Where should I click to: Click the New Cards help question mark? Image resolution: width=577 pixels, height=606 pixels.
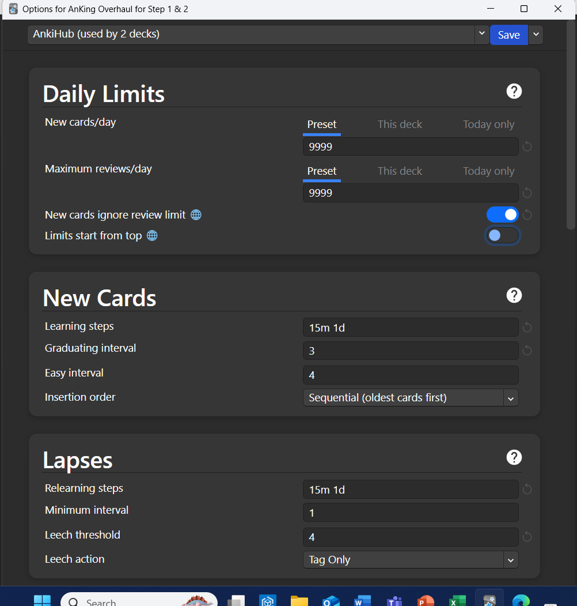point(514,295)
